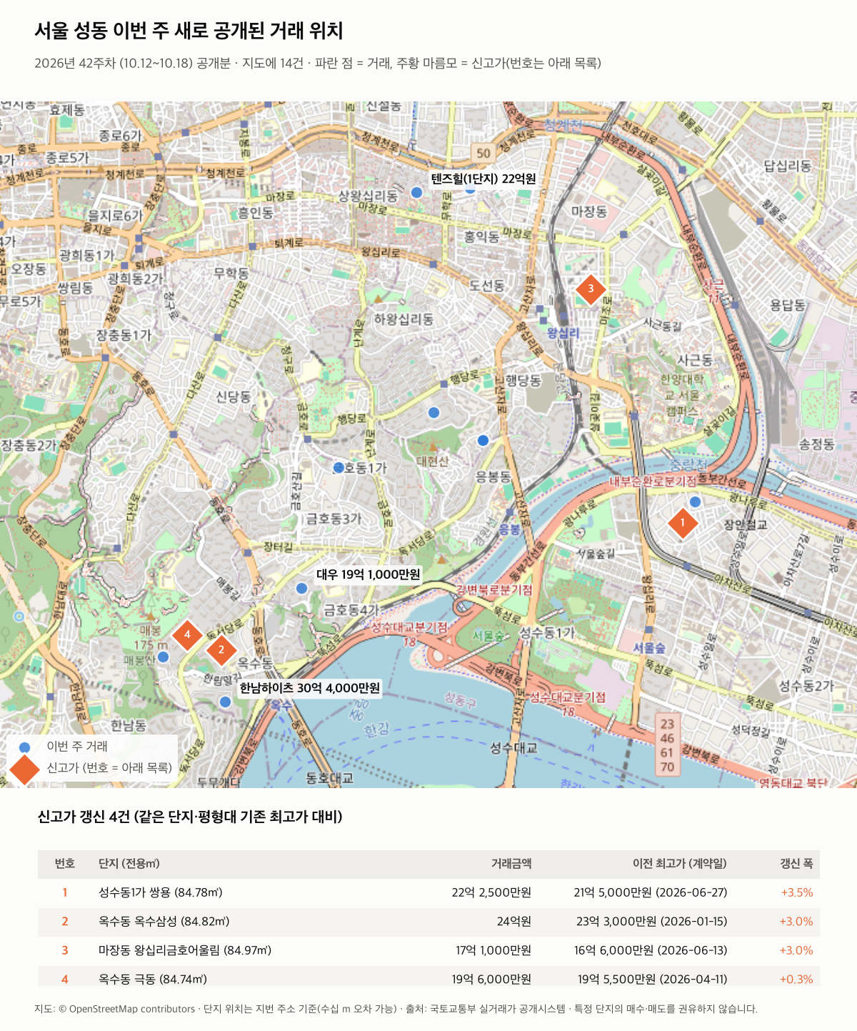Screen dimensions: 857x1031
Task: Click the +3.5% change value
Action: 797,893
